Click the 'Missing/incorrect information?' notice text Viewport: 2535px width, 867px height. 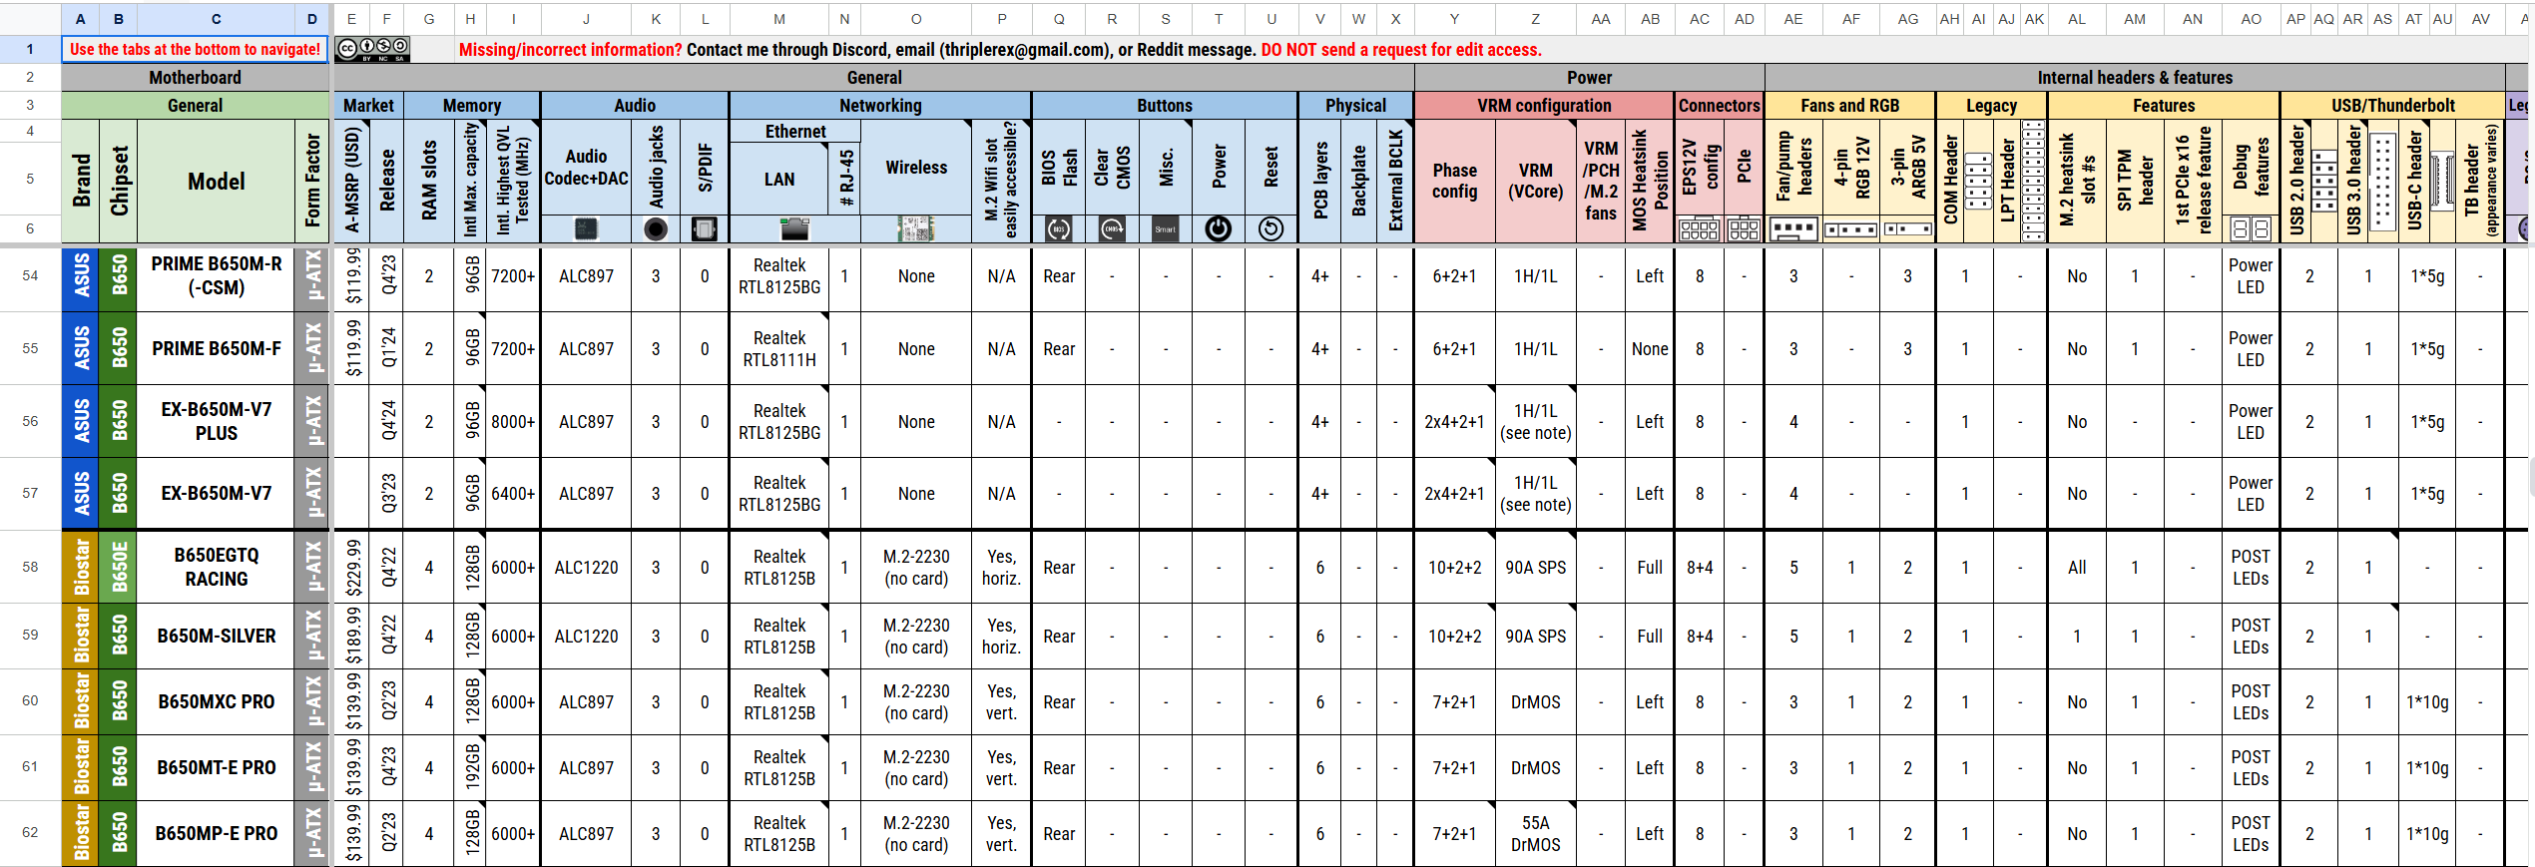[x=571, y=50]
